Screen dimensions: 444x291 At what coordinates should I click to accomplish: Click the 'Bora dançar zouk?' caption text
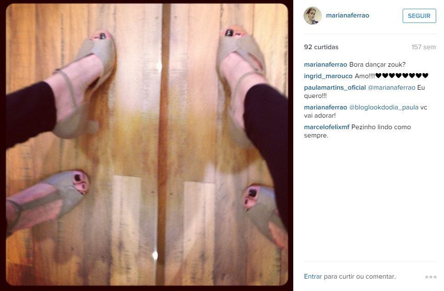coord(377,65)
